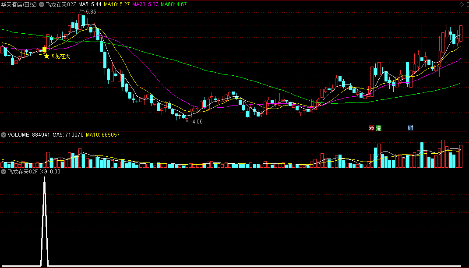This screenshot has height=268, width=469.
Task: Click the red 涨 marker
Action: 371,128
